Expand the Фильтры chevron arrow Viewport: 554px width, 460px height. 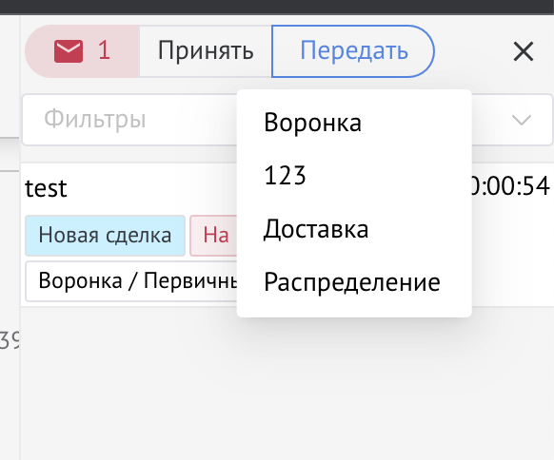[x=522, y=120]
